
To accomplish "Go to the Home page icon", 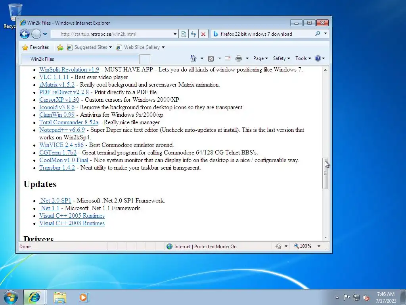I will point(193,58).
